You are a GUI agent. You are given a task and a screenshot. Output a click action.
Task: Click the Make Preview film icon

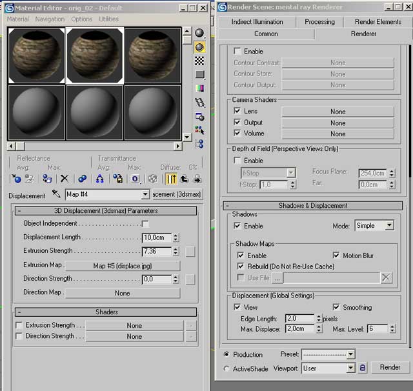point(199,103)
